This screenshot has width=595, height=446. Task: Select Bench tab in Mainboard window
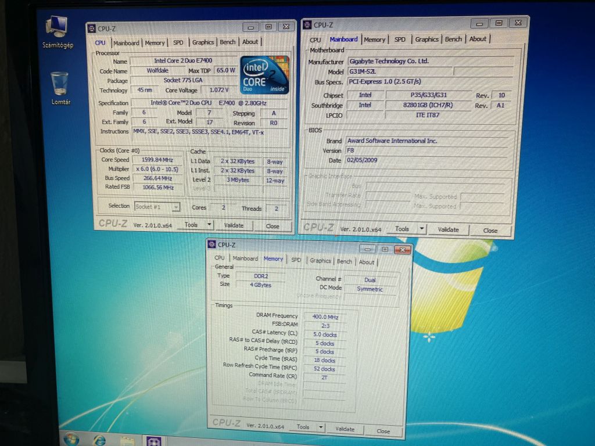[x=453, y=39]
